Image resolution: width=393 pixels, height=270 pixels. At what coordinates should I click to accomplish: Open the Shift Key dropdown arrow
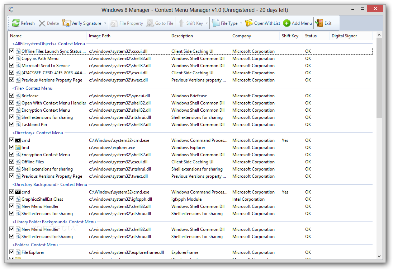pyautogui.click(x=207, y=23)
